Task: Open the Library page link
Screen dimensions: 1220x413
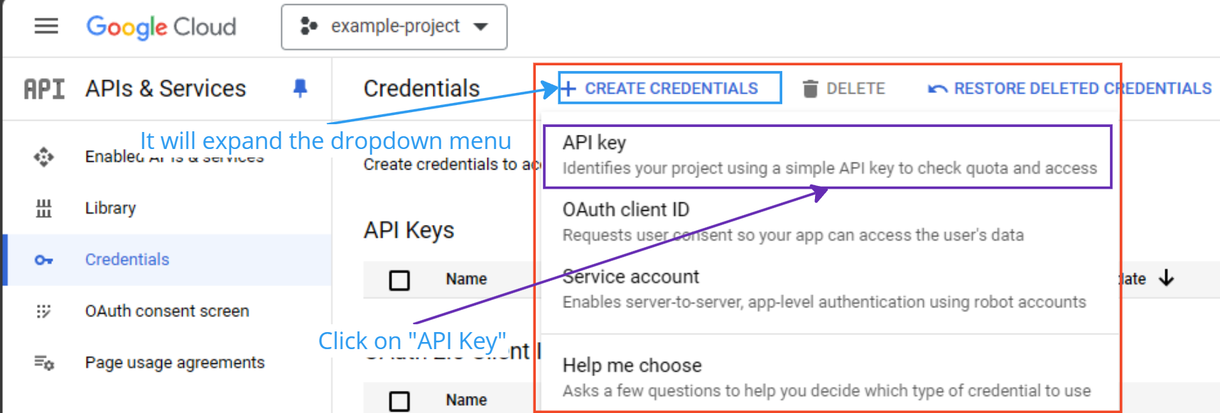Action: 110,208
